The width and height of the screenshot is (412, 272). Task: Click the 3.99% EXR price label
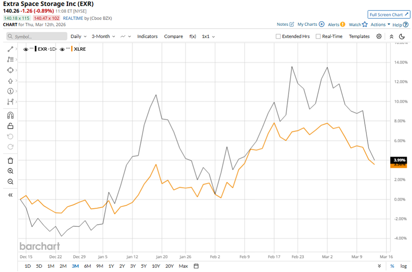point(398,160)
